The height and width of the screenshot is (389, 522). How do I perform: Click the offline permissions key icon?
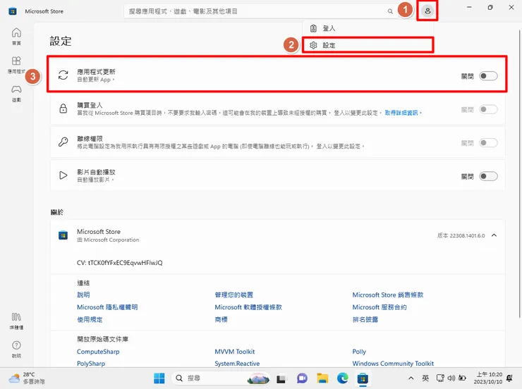(63, 142)
